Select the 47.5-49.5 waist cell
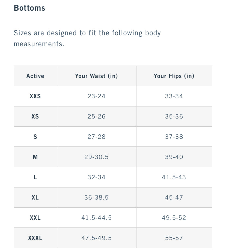Screen dimensions: 226x251 [x=96, y=238]
